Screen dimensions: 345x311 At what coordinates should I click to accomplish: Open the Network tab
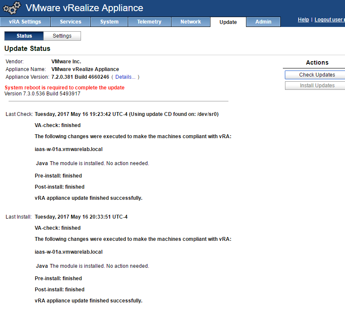[x=191, y=22]
